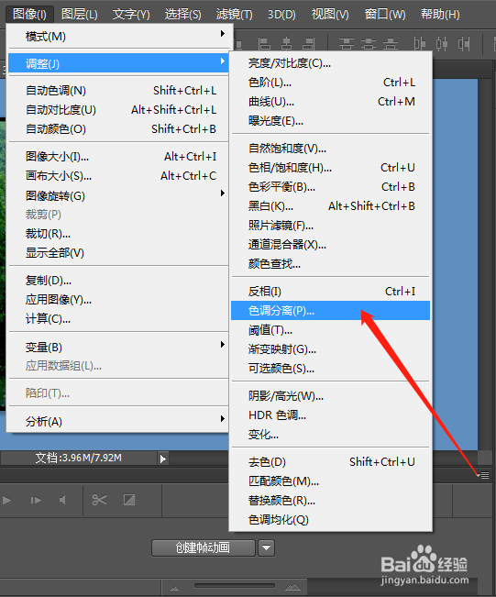This screenshot has height=597, width=496.
Task: Open the 3D(D) menu
Action: point(281,15)
